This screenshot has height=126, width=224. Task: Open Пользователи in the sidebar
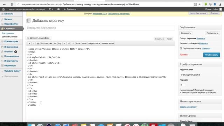[11, 56]
